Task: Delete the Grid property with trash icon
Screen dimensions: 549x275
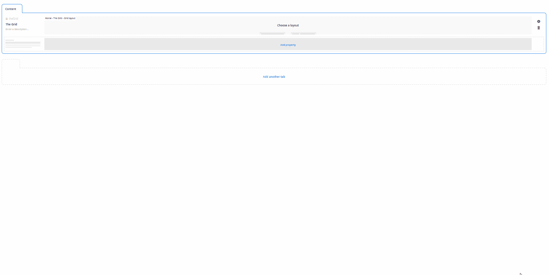Action: click(x=538, y=28)
